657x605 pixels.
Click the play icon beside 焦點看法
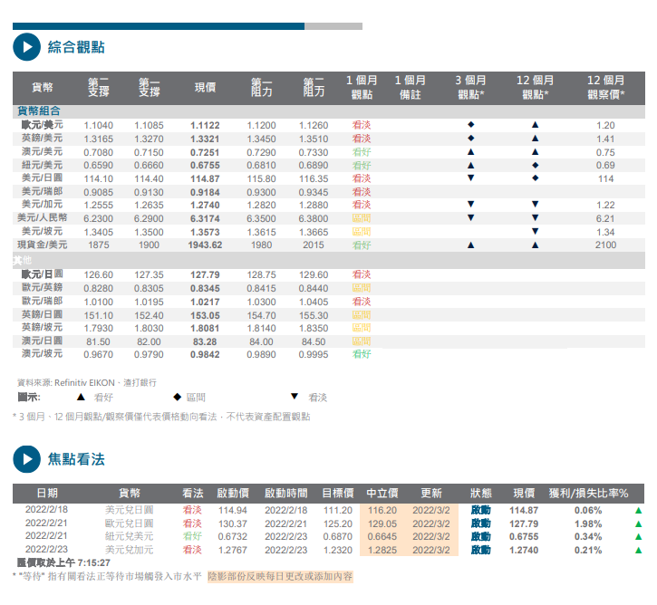(26, 459)
